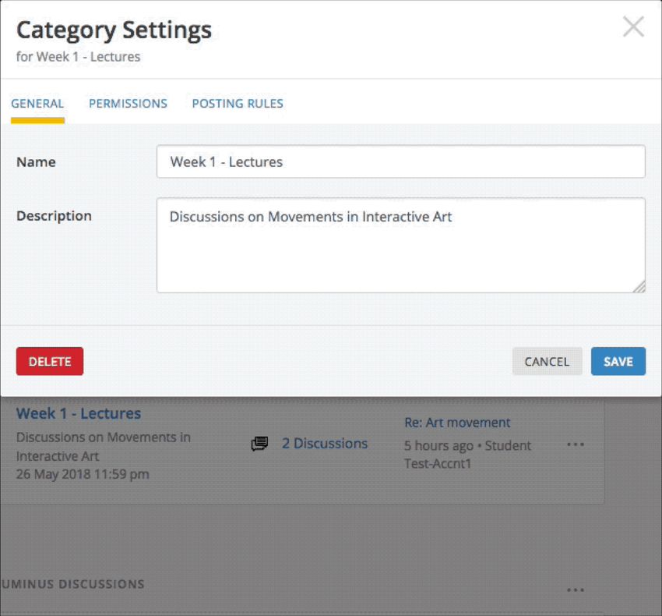The height and width of the screenshot is (616, 662).
Task: Save the category settings
Action: [x=618, y=362]
